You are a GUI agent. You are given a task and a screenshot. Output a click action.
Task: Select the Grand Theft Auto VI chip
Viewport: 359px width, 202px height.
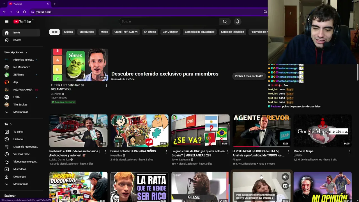click(126, 32)
